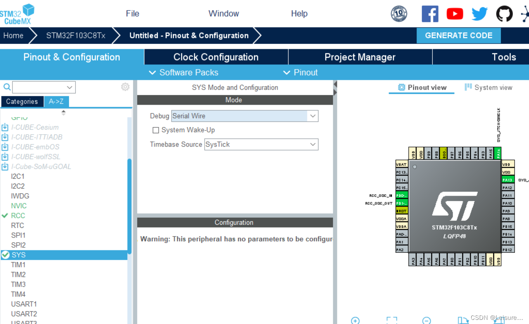Image resolution: width=529 pixels, height=324 pixels.
Task: Click the PA9 pin on the chip
Action: pyautogui.click(x=508, y=211)
